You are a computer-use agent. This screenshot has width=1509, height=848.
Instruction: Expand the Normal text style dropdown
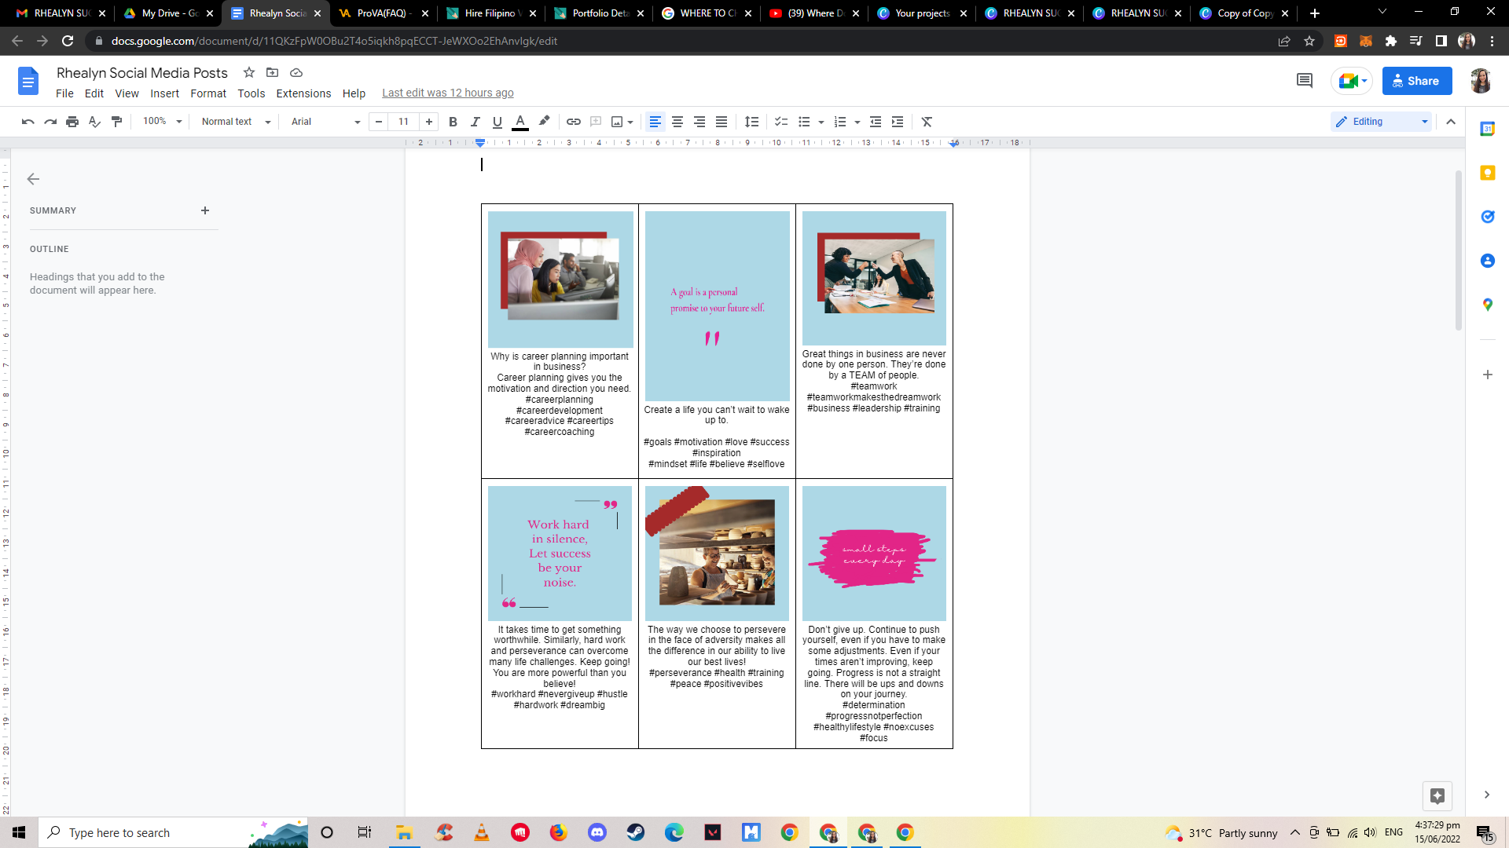pos(236,122)
